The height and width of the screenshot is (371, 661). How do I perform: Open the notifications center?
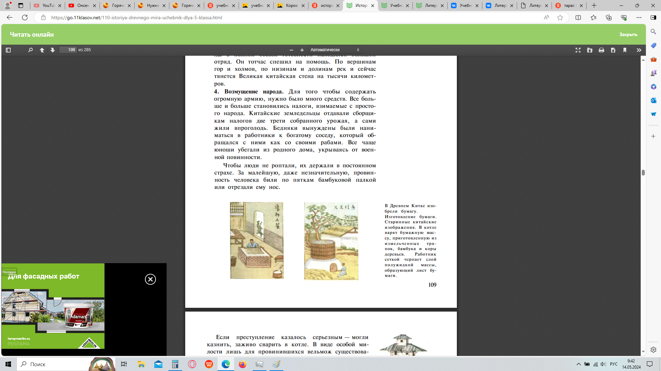click(650, 364)
